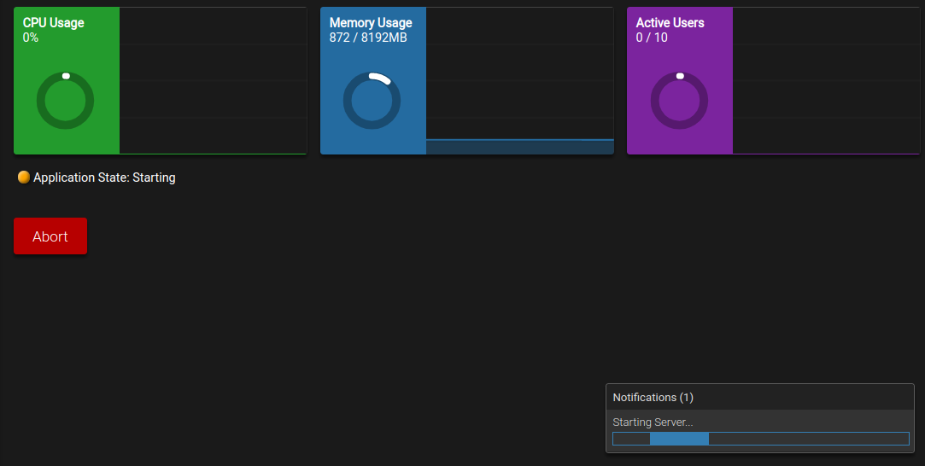
Task: Select the Memory Usage title label
Action: tap(371, 23)
